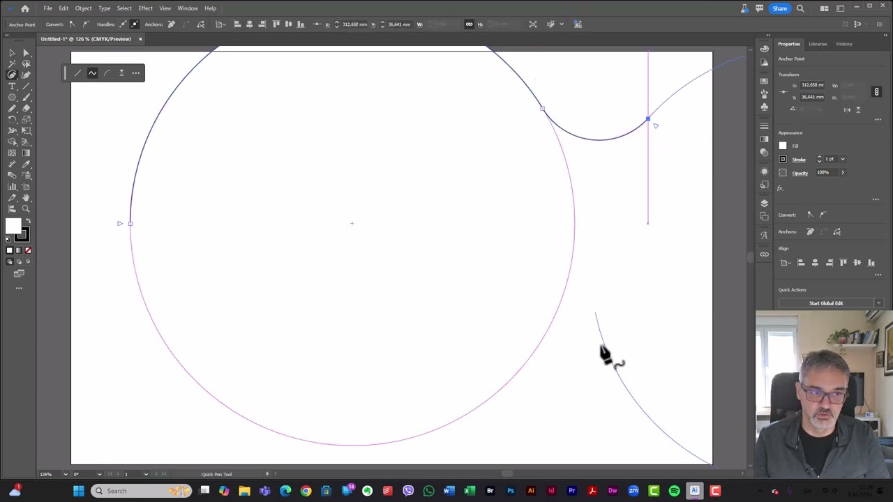
Task: Toggle link proportions for width and height
Action: (876, 91)
